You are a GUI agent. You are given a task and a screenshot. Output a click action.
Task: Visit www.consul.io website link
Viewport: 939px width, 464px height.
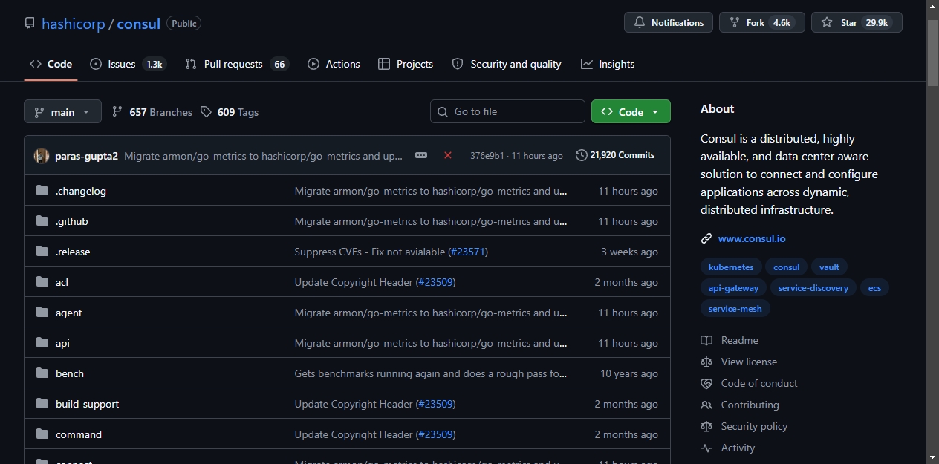[752, 238]
